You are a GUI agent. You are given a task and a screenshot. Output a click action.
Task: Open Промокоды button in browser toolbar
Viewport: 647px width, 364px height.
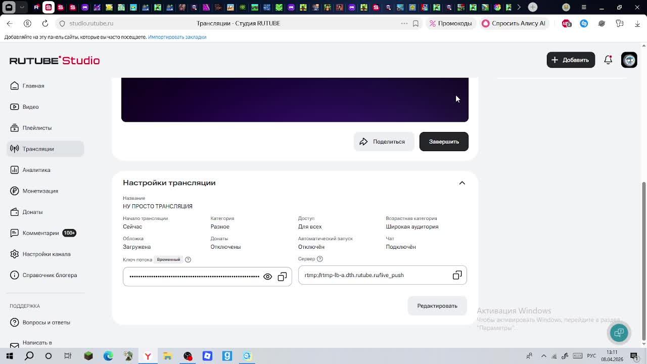pos(451,23)
